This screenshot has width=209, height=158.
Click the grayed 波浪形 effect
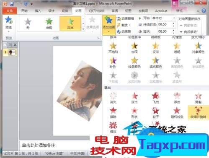pos(177,77)
